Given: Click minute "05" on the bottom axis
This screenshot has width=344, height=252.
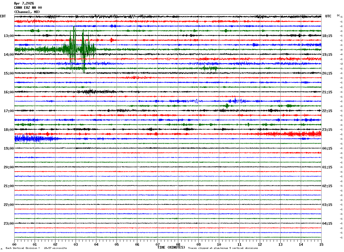Looking at the screenshot, I should [x=117, y=244].
